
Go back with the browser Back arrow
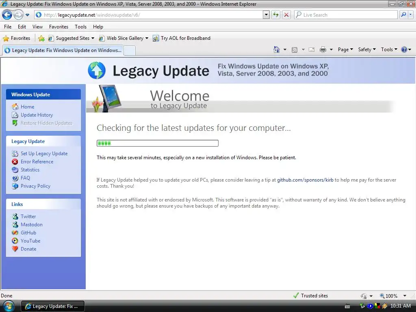tap(7, 15)
